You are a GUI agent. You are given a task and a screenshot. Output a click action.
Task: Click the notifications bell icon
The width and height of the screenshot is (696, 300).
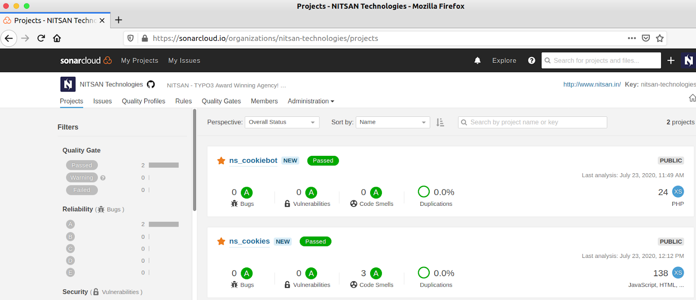477,60
